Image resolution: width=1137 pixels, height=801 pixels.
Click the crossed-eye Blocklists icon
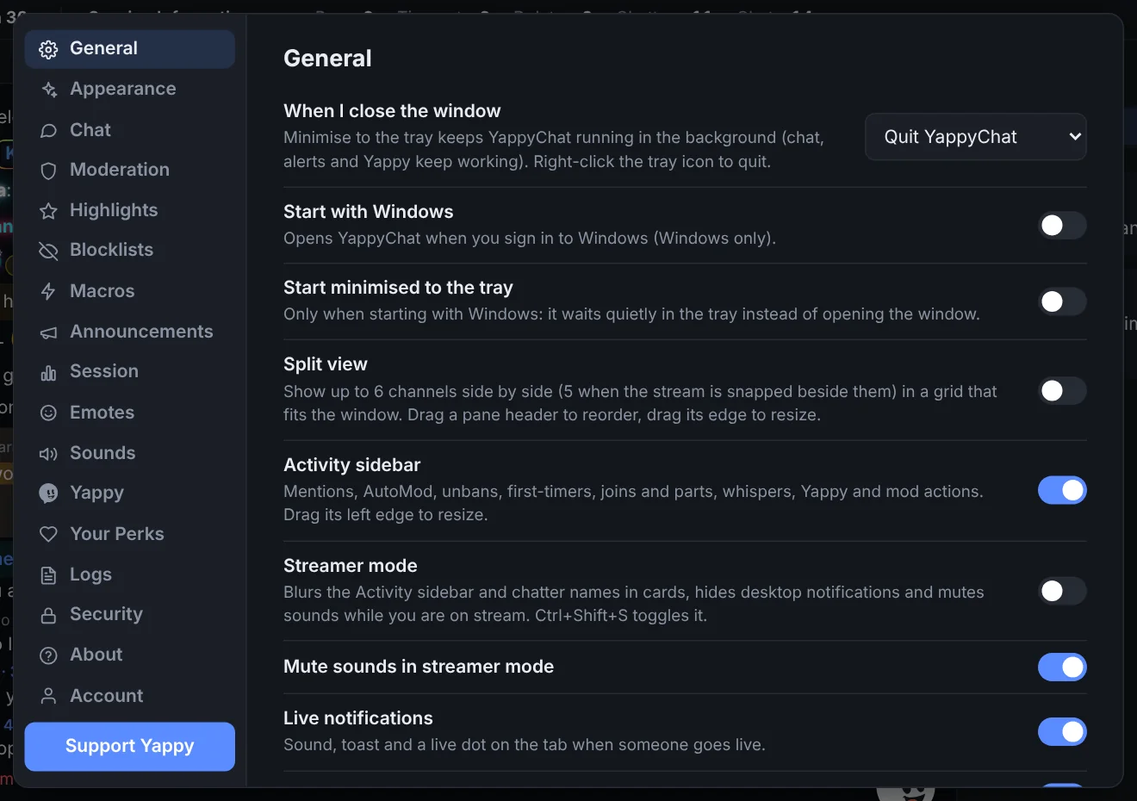(49, 251)
